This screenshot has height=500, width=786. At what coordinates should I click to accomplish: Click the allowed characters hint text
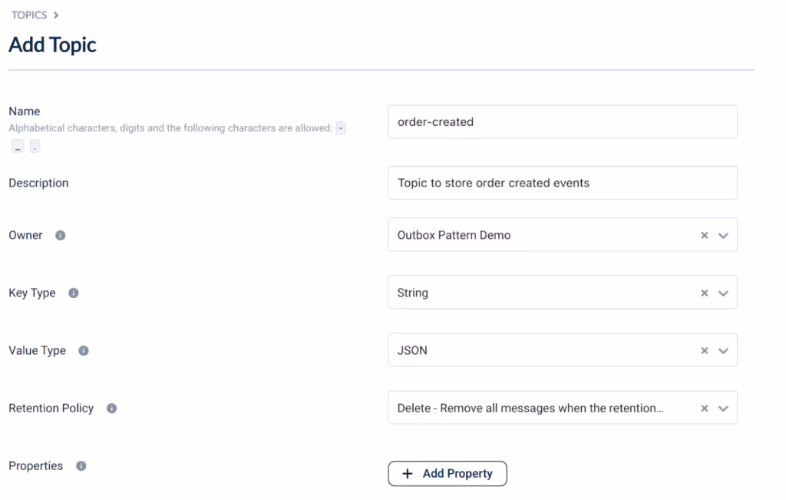pos(170,128)
